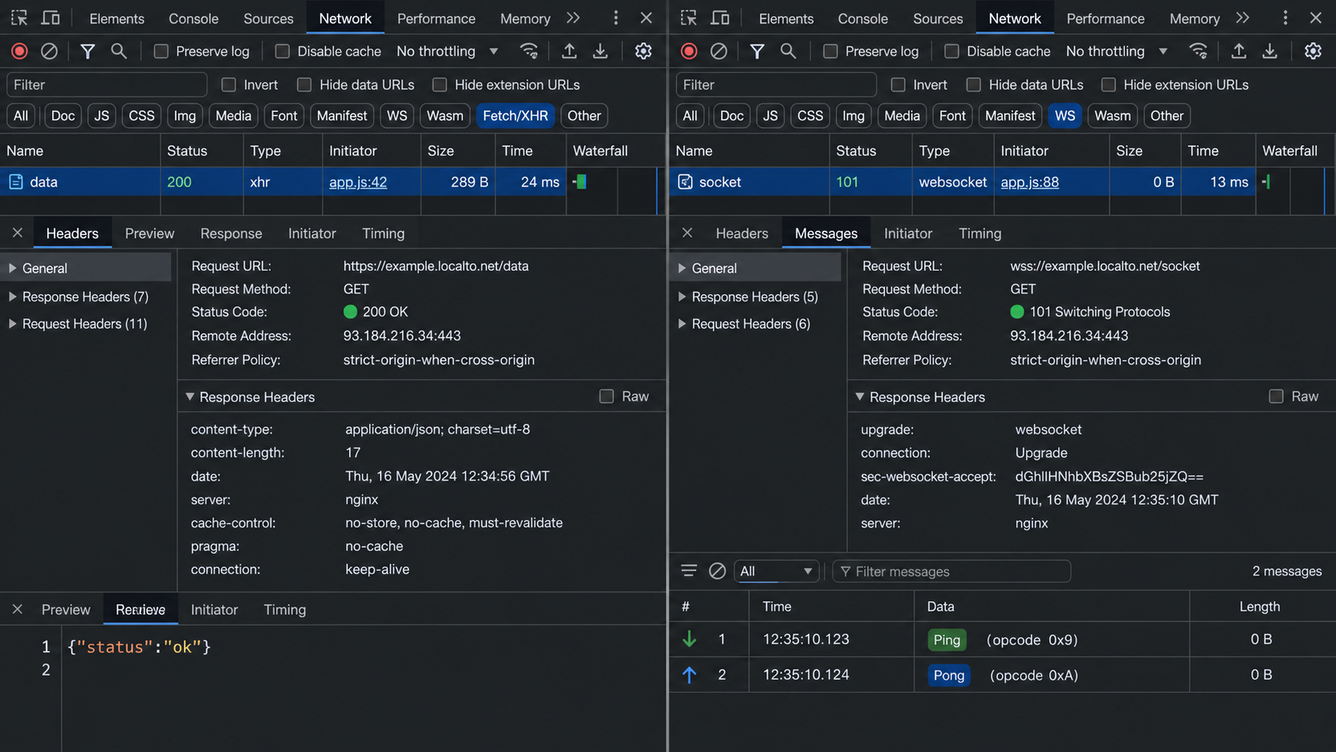1336x752 pixels.
Task: Close the left request details pane
Action: pyautogui.click(x=18, y=233)
